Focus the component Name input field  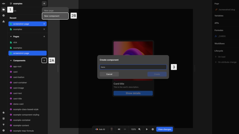coord(133,67)
